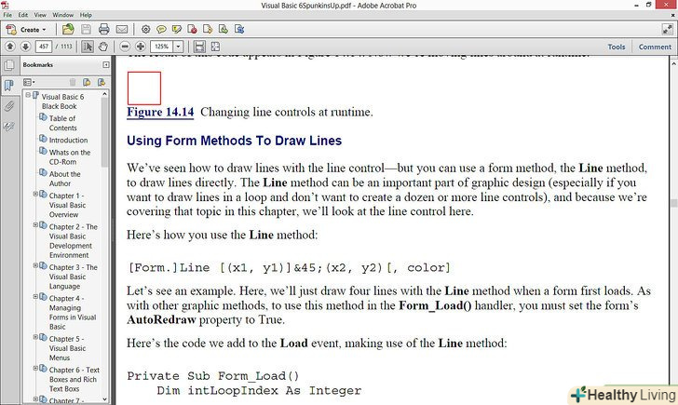Screen dimensions: 678x405
Task: Click the page number field showing 457
Action: [x=44, y=47]
